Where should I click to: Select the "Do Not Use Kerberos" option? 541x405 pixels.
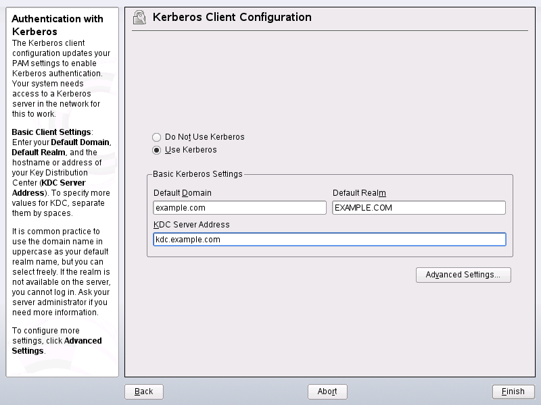(x=157, y=137)
